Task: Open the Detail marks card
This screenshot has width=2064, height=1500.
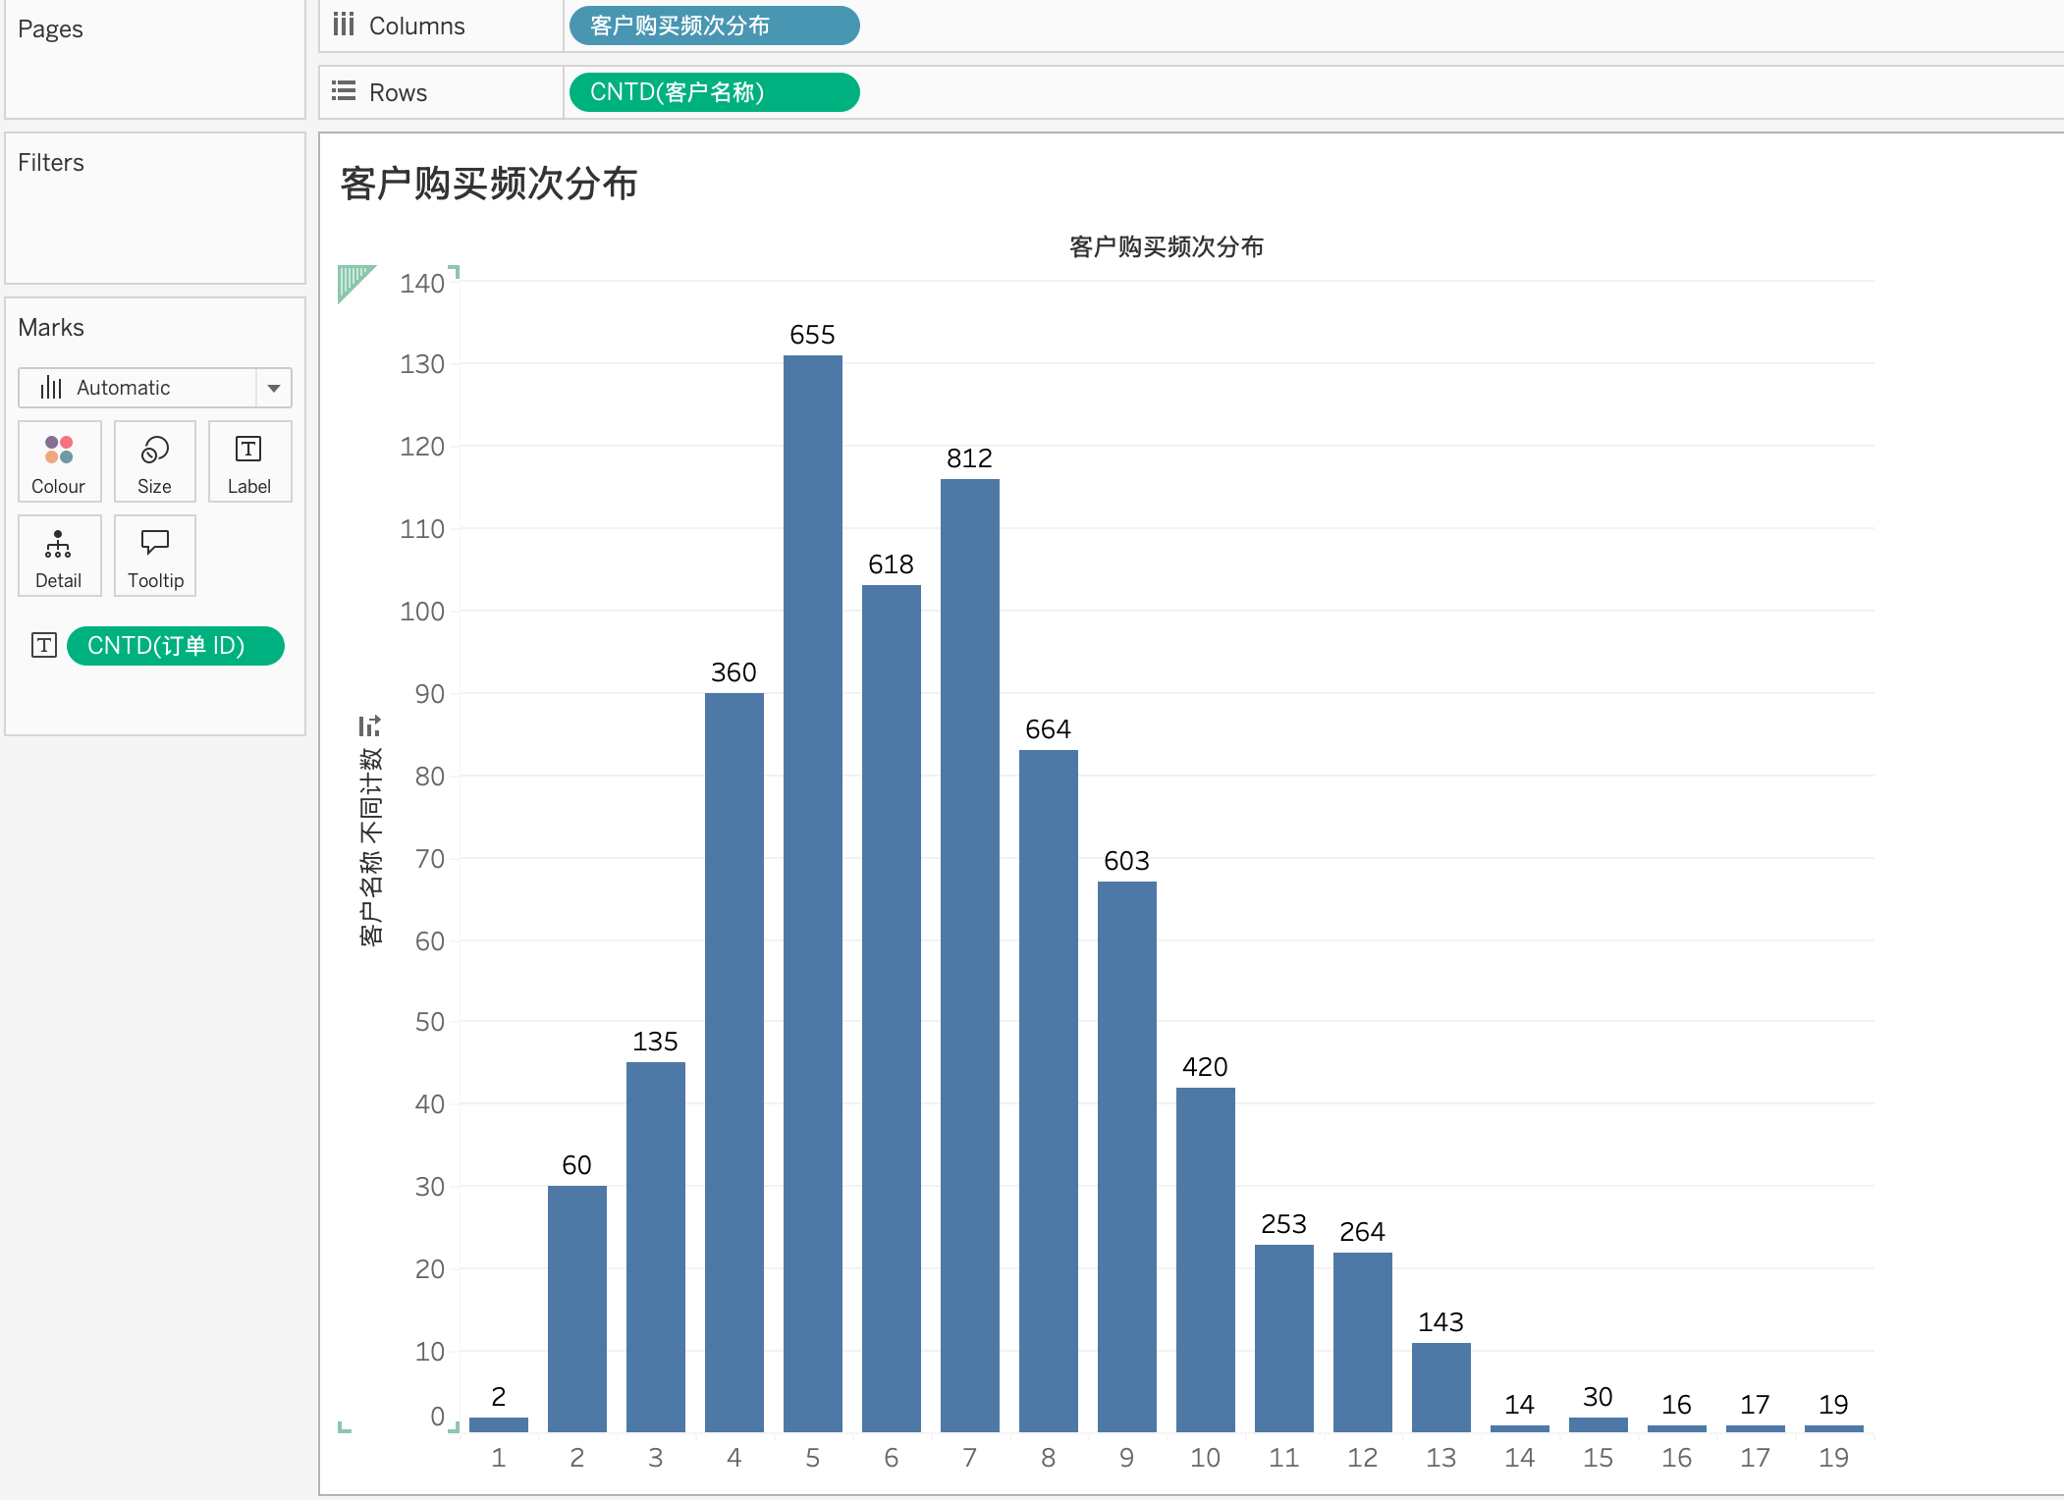Action: (x=59, y=556)
